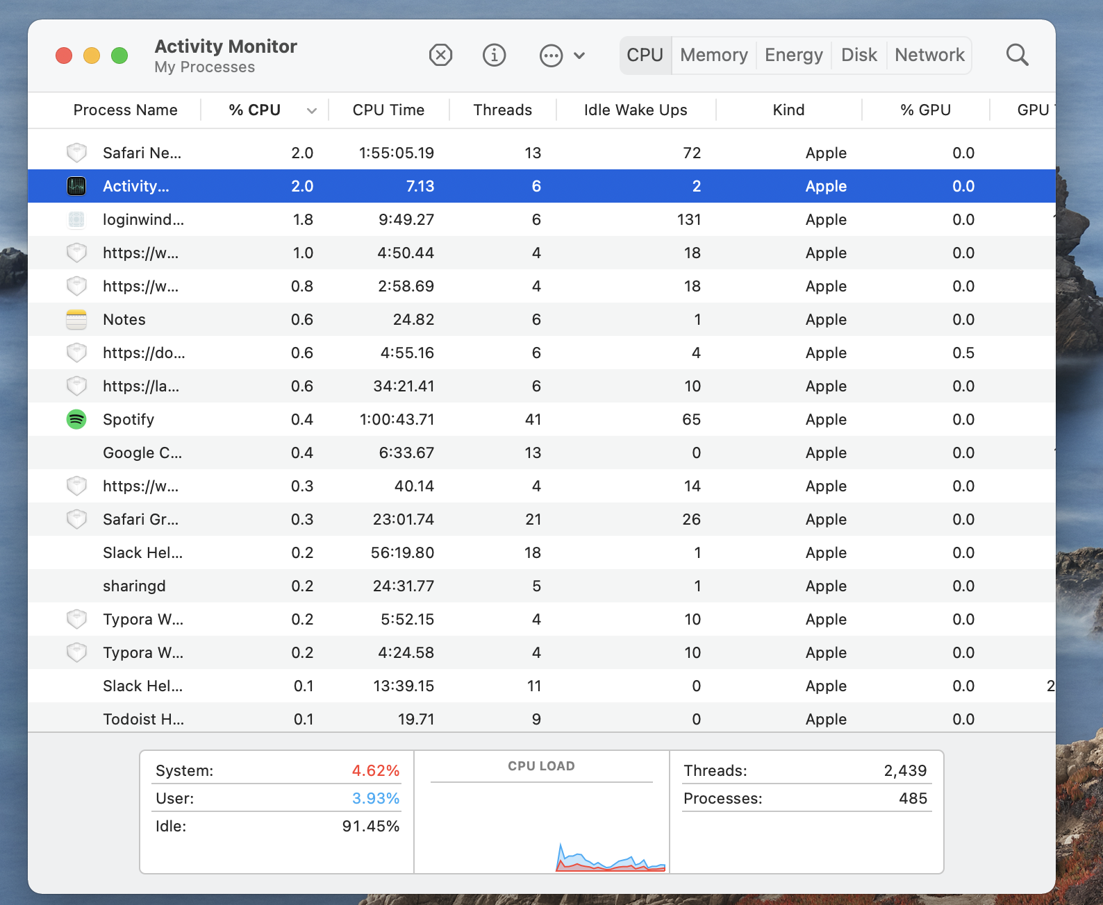Click the Stop process (X) toolbar icon
This screenshot has height=905, width=1103.
click(440, 55)
